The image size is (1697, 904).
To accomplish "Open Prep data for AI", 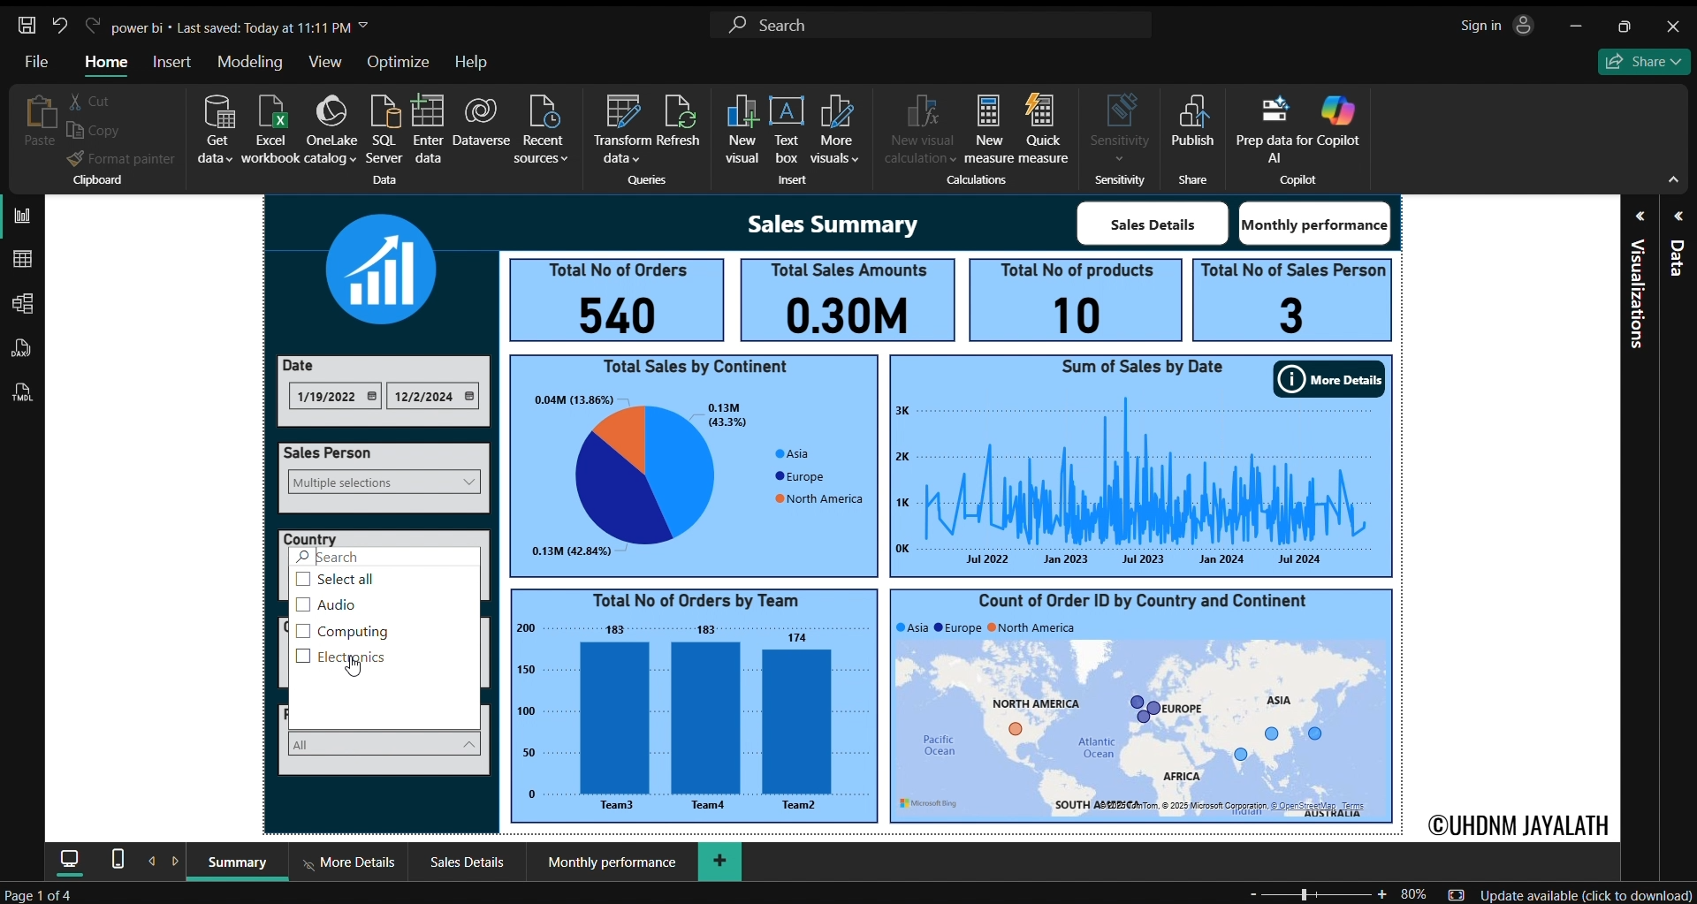I will (1275, 130).
